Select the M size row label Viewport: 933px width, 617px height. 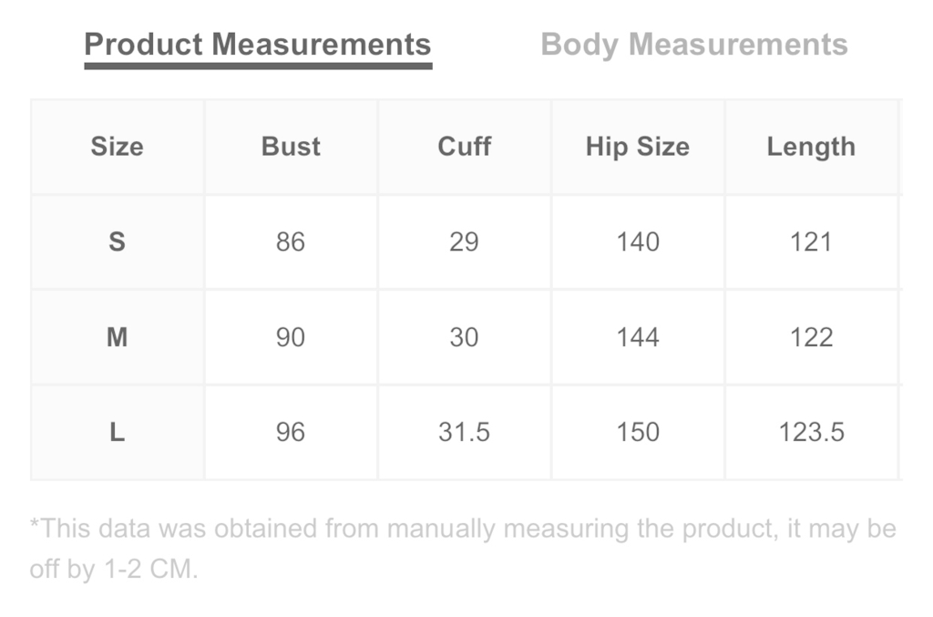click(x=118, y=337)
